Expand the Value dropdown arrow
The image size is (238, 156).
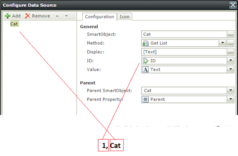pos(230,69)
